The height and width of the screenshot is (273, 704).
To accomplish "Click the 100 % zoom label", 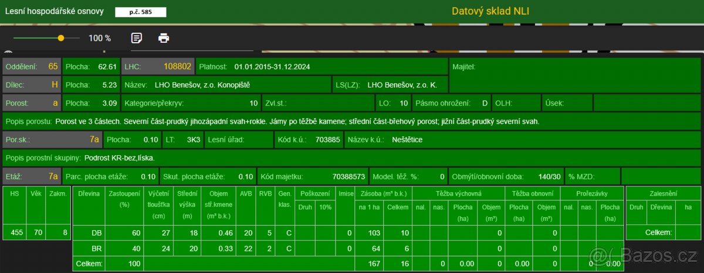I will (x=100, y=38).
